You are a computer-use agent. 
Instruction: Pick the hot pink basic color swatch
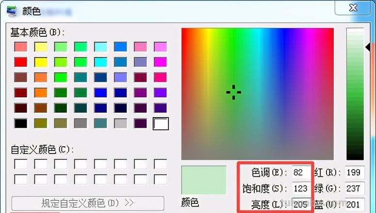(x=161, y=77)
